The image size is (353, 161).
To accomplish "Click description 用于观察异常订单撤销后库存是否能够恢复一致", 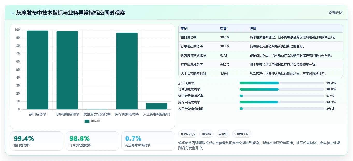I will pos(283,65).
